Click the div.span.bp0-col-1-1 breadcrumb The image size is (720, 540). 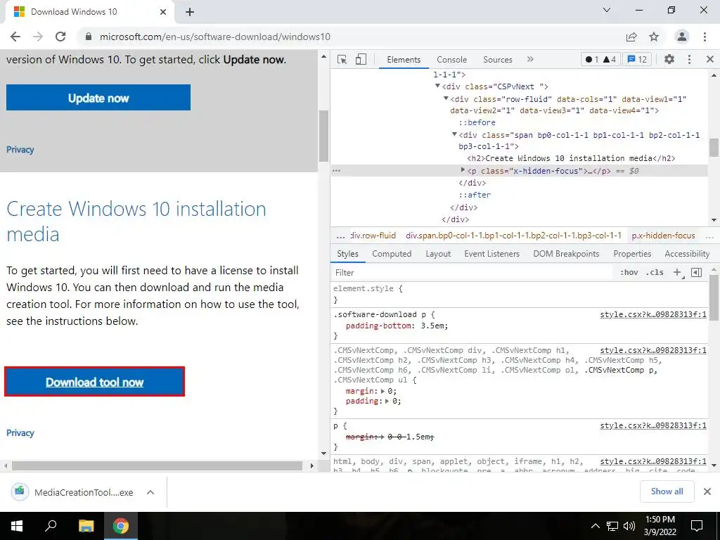[x=513, y=236]
